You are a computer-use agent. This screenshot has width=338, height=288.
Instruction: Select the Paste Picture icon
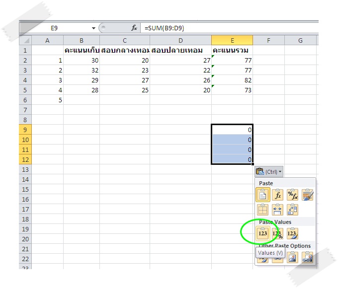click(x=292, y=257)
